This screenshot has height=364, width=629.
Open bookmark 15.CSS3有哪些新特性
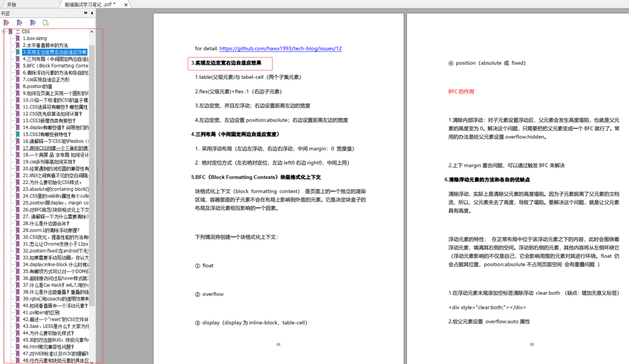coord(46,134)
